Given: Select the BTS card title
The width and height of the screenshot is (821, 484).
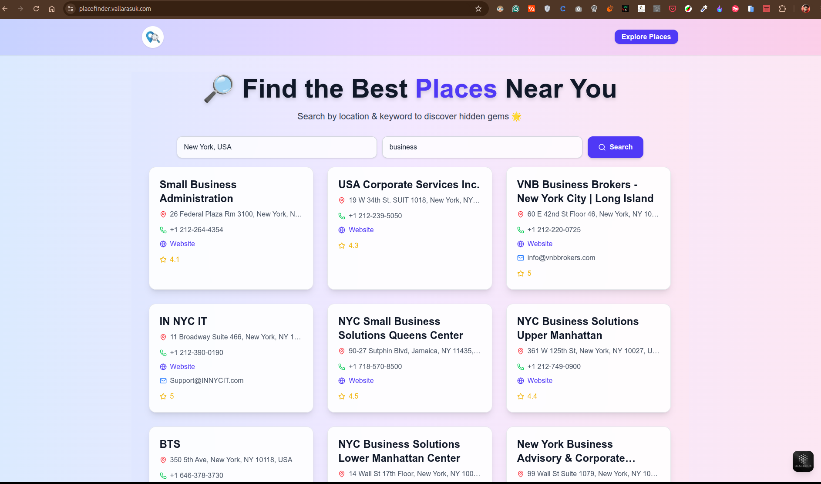Looking at the screenshot, I should 170,444.
